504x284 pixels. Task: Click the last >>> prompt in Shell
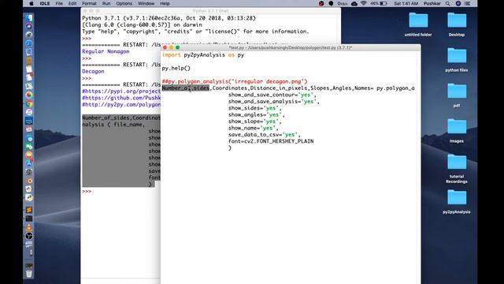[x=87, y=191]
